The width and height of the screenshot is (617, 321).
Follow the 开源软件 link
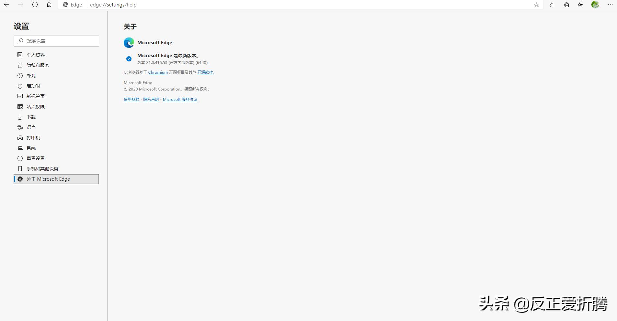(x=205, y=72)
